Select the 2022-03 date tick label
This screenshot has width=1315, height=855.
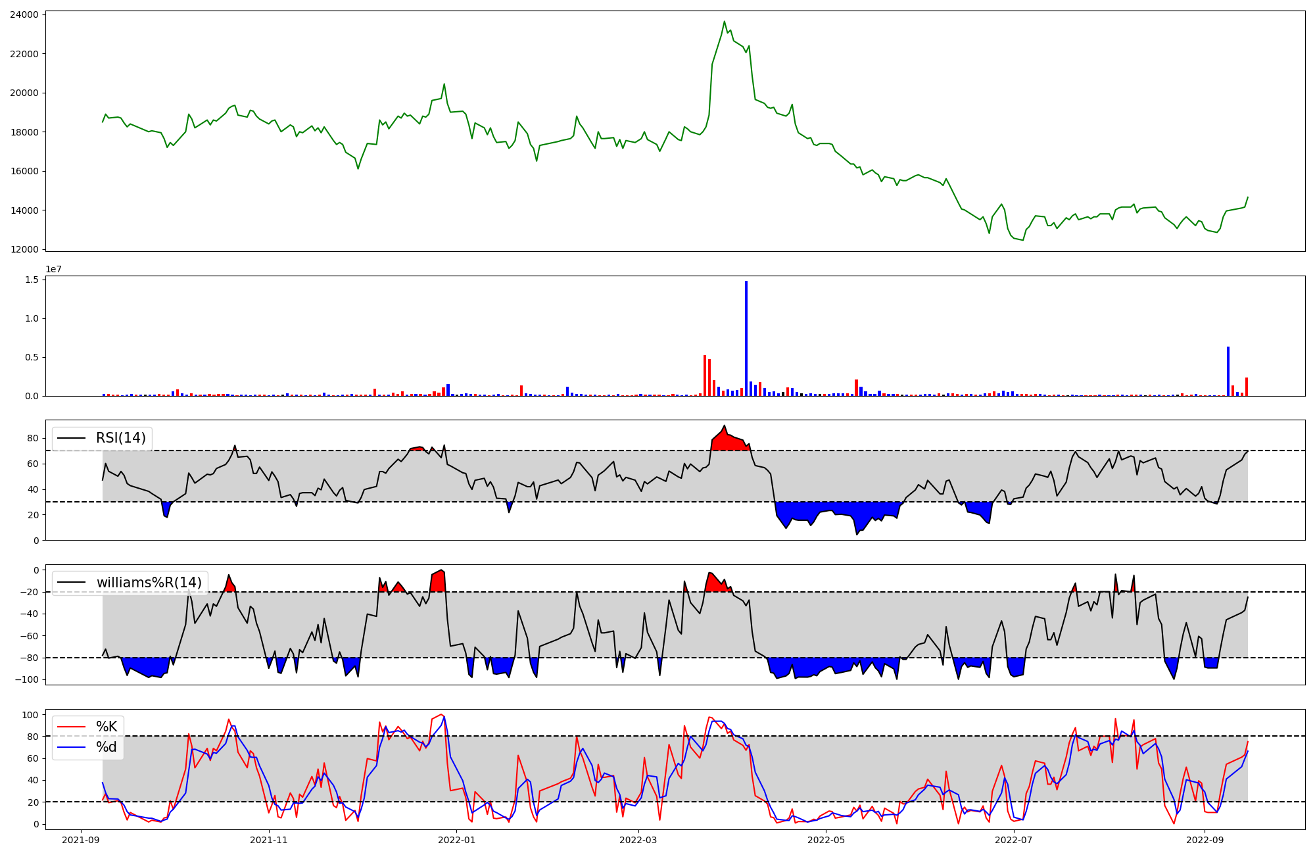(638, 840)
